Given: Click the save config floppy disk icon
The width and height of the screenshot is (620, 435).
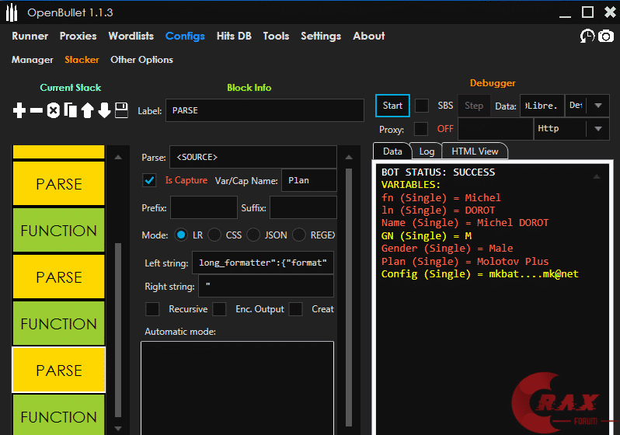Looking at the screenshot, I should coord(121,111).
